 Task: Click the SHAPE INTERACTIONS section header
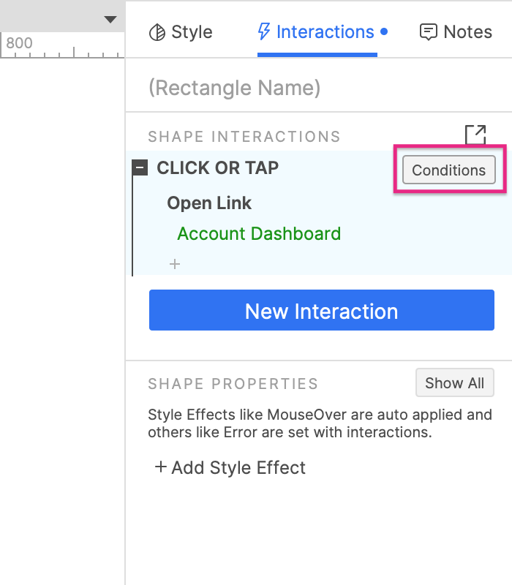[x=244, y=137]
